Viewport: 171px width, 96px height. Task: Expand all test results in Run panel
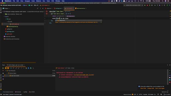click(x=16, y=68)
